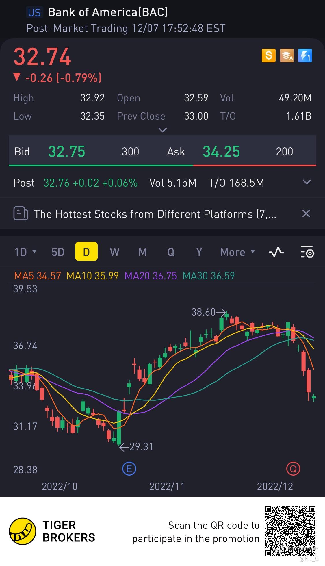Viewport: 325px width, 566px height.
Task: Tap the 2022/11 date axis label
Action: [x=167, y=487]
